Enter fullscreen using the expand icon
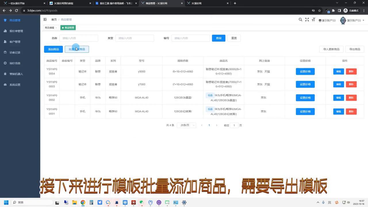The image size is (368, 207). point(307,20)
